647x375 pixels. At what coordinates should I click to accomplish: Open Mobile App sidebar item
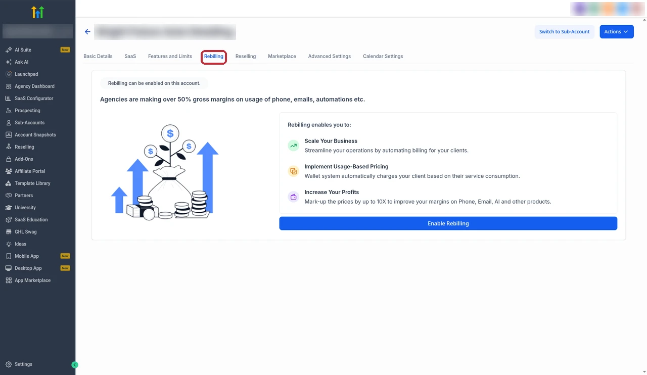click(x=37, y=256)
